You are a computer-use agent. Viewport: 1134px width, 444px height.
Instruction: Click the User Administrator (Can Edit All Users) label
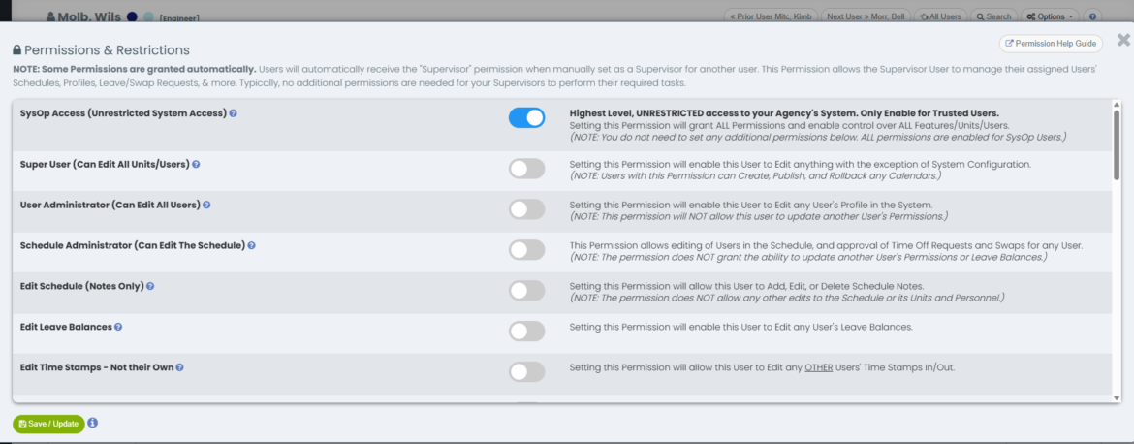[x=110, y=205]
